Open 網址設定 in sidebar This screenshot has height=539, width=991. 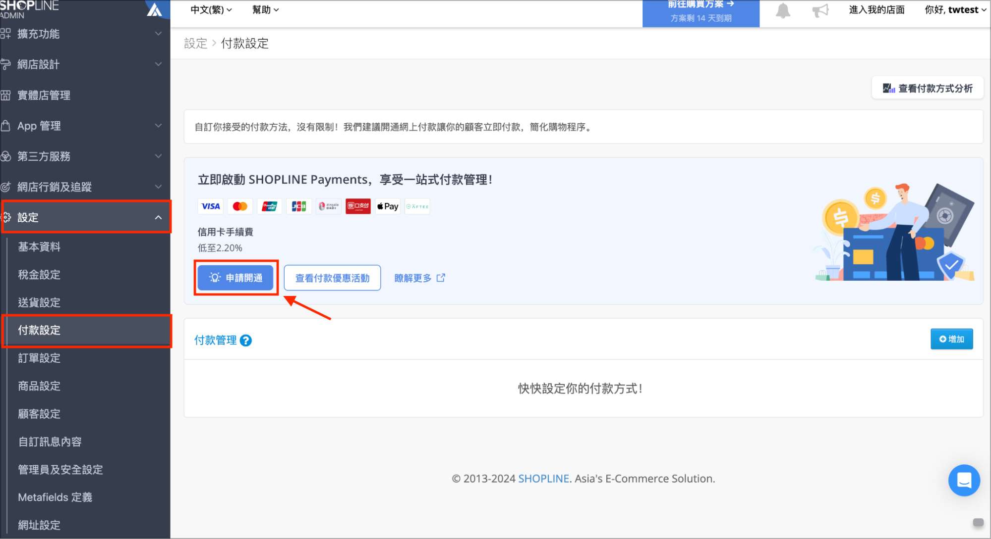click(x=39, y=525)
